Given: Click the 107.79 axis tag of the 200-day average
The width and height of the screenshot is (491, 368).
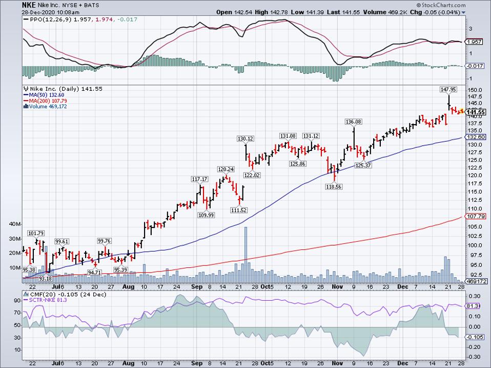Looking at the screenshot, I should tap(476, 217).
